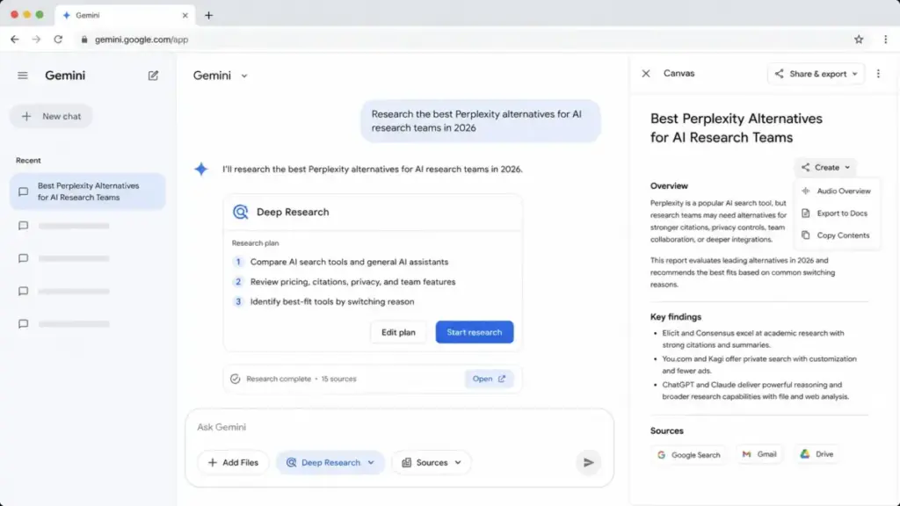
Task: Click the Ask Gemini input field
Action: pos(400,427)
